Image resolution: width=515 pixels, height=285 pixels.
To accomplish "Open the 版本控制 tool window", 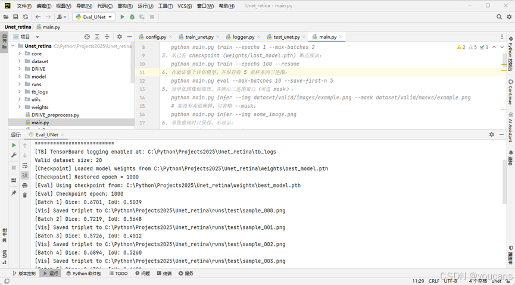I will (x=24, y=274).
